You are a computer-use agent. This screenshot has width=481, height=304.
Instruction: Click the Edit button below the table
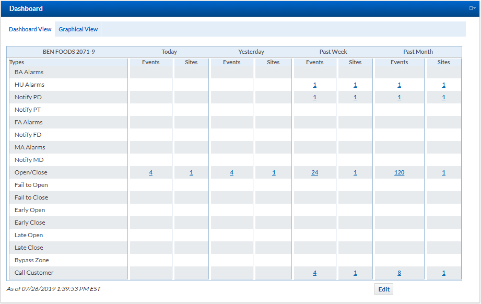(x=384, y=289)
